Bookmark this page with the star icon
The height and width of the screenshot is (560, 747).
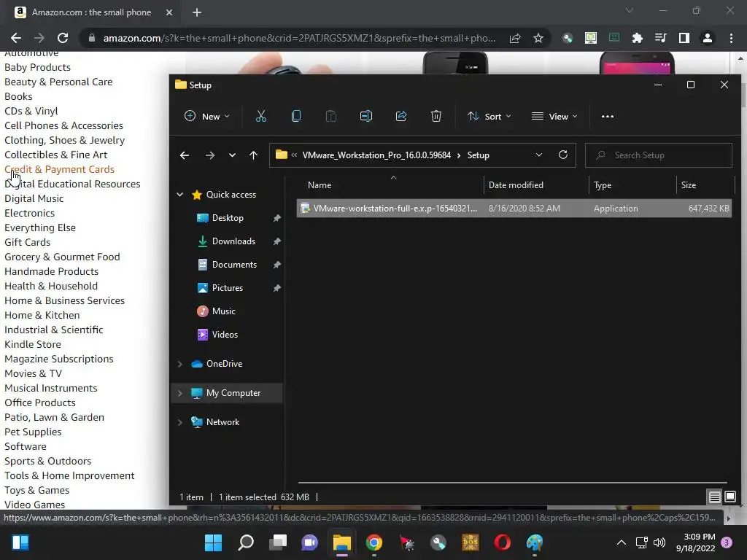point(538,38)
